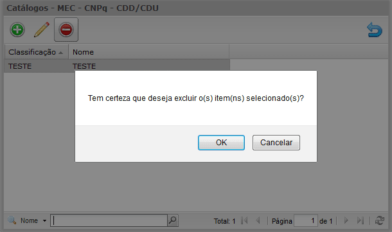Select the TESTE row in grid
This screenshot has height=232, width=392.
[x=117, y=66]
